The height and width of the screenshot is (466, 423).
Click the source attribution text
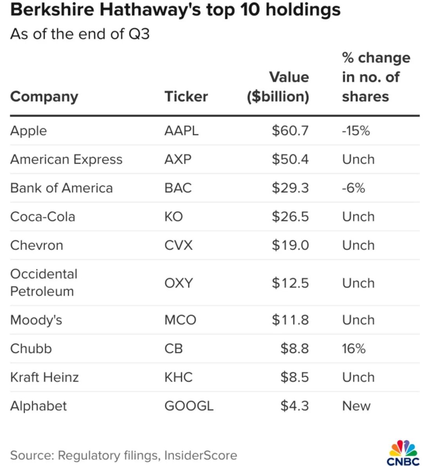click(123, 455)
